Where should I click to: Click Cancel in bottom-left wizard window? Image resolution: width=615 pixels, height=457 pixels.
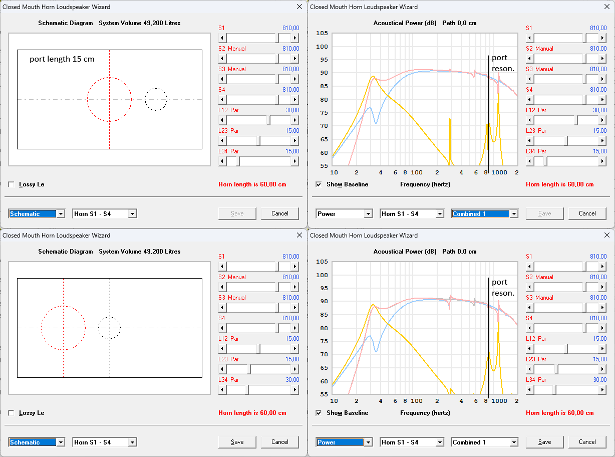coord(280,442)
